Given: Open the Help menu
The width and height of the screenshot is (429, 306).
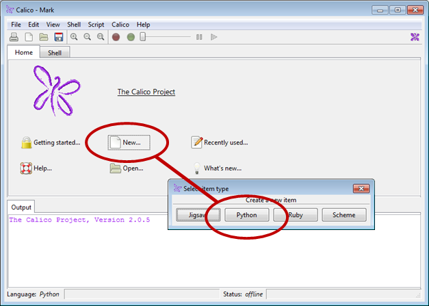Looking at the screenshot, I should [x=144, y=25].
